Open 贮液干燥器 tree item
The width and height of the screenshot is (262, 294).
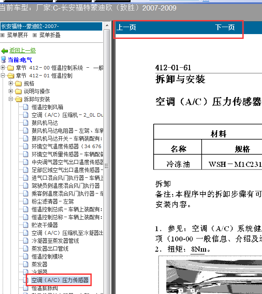tap(45, 225)
